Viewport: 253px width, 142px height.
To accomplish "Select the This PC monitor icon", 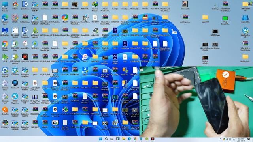I will [x=5, y=4].
